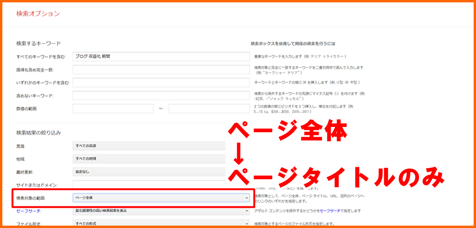Click the '検索オプション' page title

click(38, 14)
